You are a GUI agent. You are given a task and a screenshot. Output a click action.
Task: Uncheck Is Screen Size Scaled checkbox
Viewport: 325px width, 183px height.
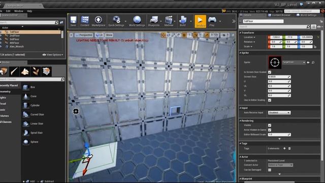coord(270,72)
